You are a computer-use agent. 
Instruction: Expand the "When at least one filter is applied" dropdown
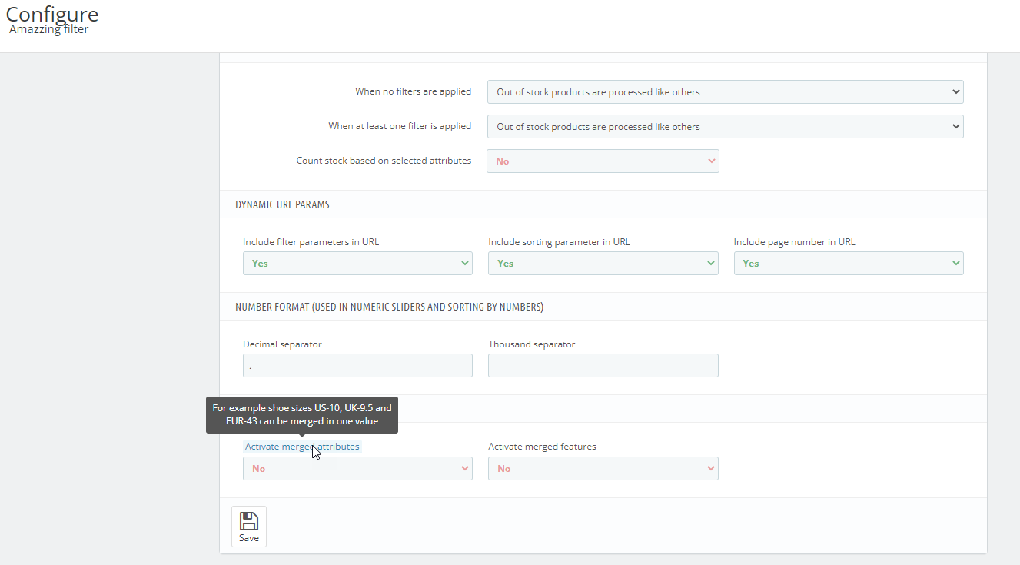[x=725, y=127]
